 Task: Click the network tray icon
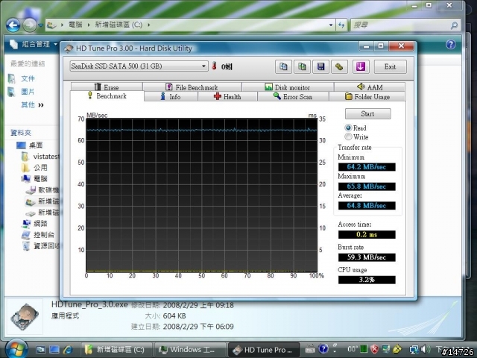(x=414, y=349)
